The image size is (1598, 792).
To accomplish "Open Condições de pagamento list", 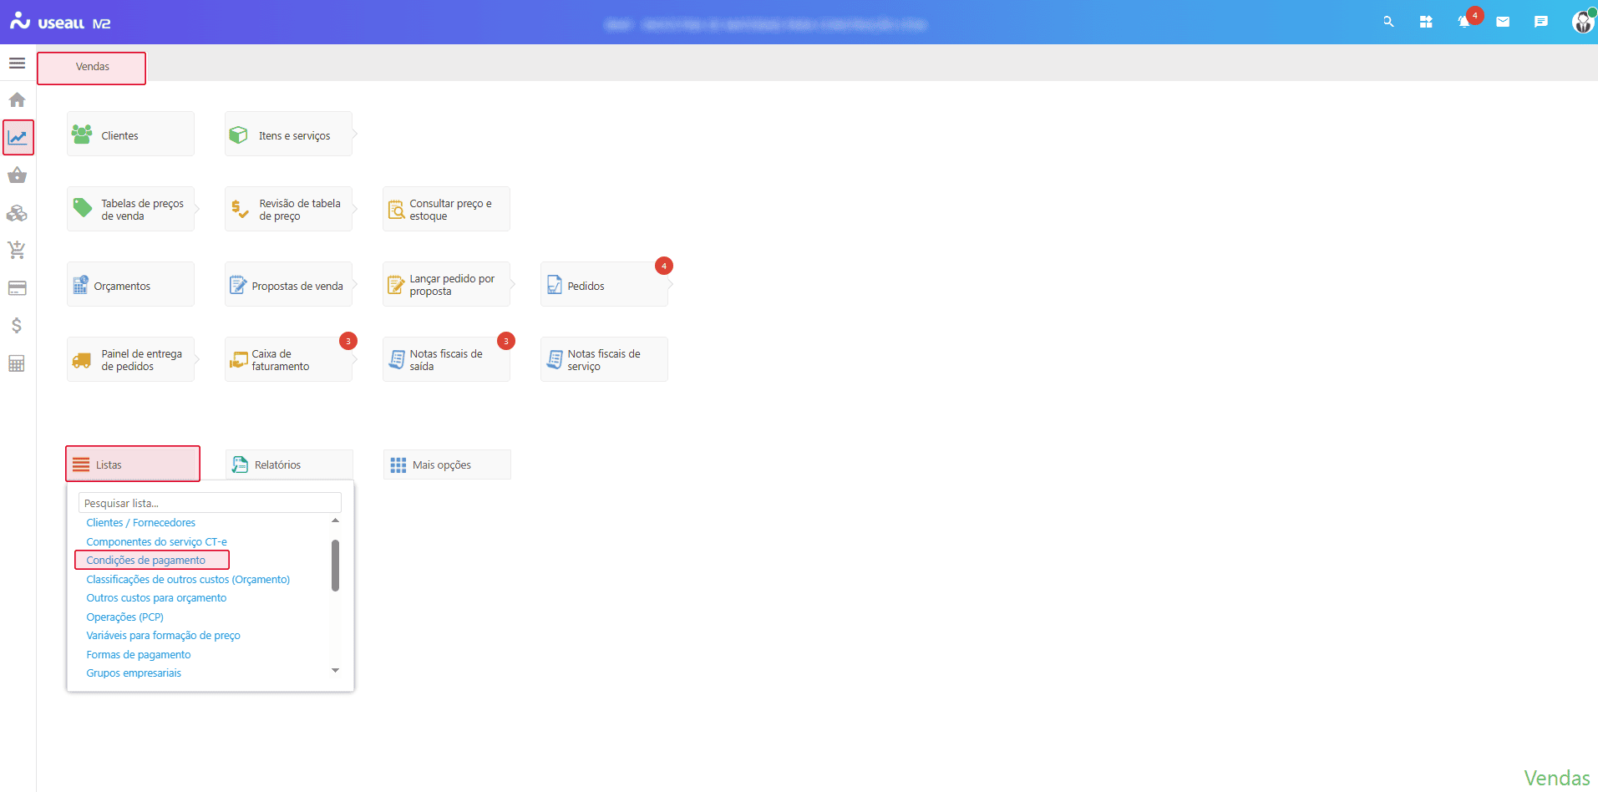I will 146,561.
